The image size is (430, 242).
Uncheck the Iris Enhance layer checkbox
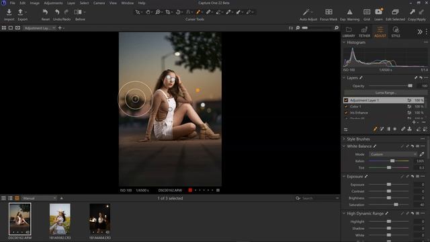[x=346, y=113]
